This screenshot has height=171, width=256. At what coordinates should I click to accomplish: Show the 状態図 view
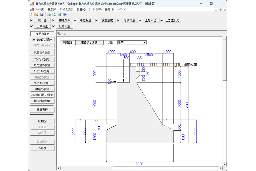tap(42, 121)
